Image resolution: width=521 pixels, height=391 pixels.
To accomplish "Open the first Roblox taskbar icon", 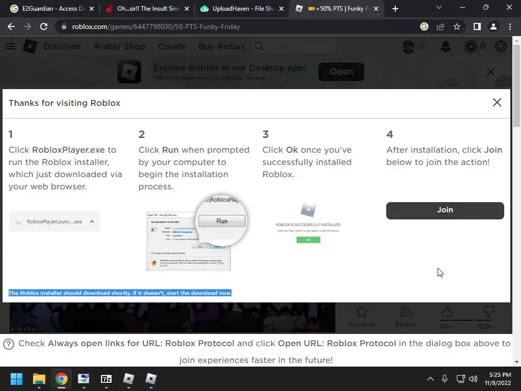I will [129, 379].
